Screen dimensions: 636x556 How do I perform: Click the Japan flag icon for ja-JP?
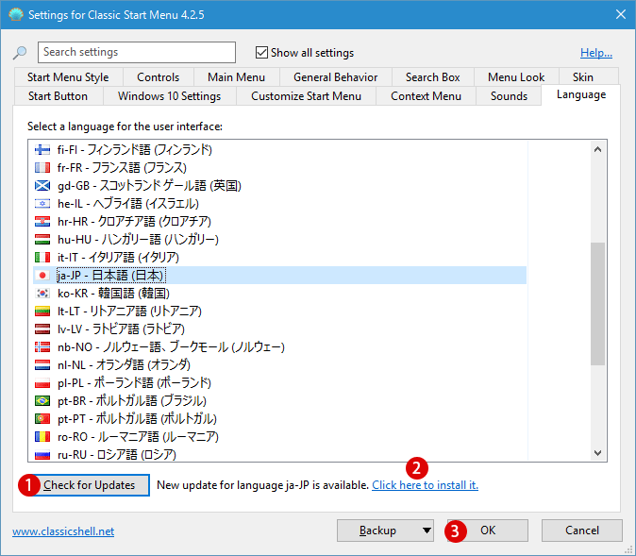click(42, 275)
